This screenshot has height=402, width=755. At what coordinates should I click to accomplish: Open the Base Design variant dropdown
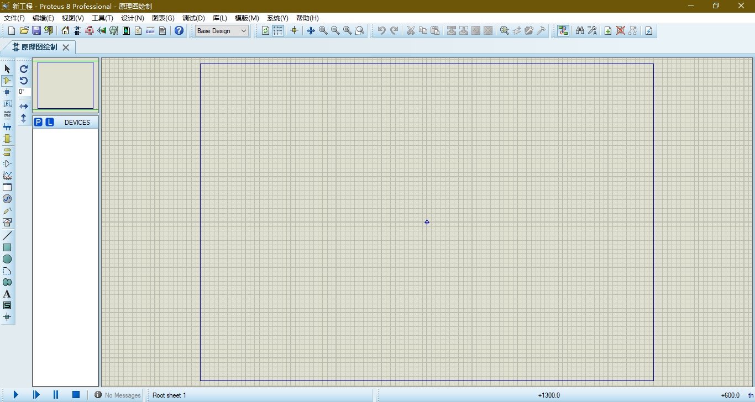point(222,31)
